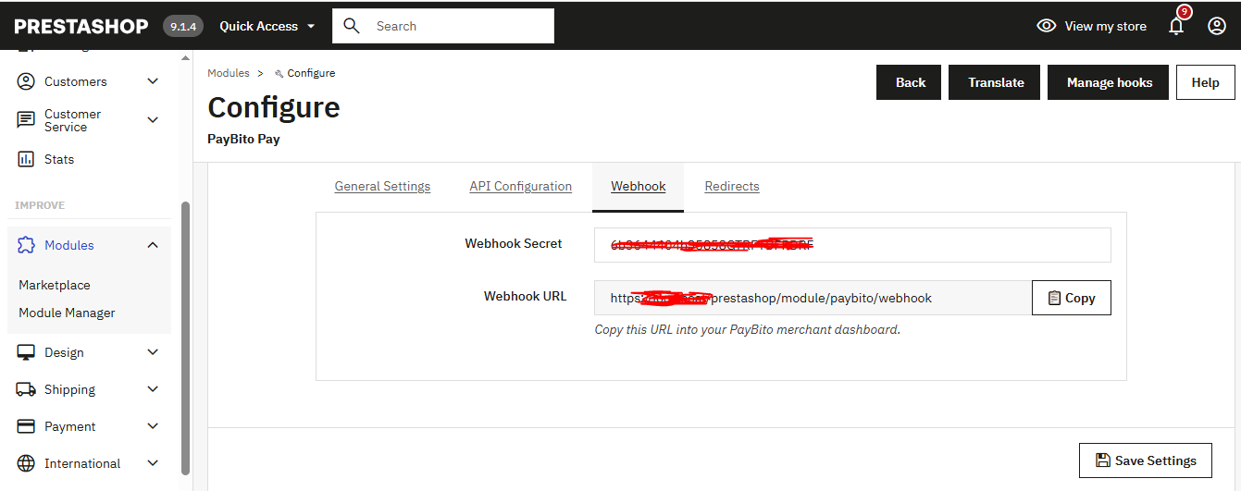Open the Quick Access dropdown

[267, 26]
